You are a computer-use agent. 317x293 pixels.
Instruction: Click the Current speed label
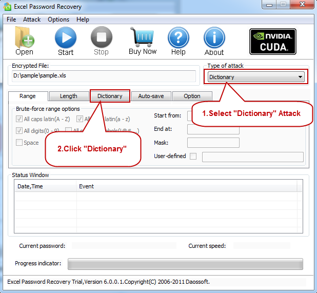pos(207,246)
